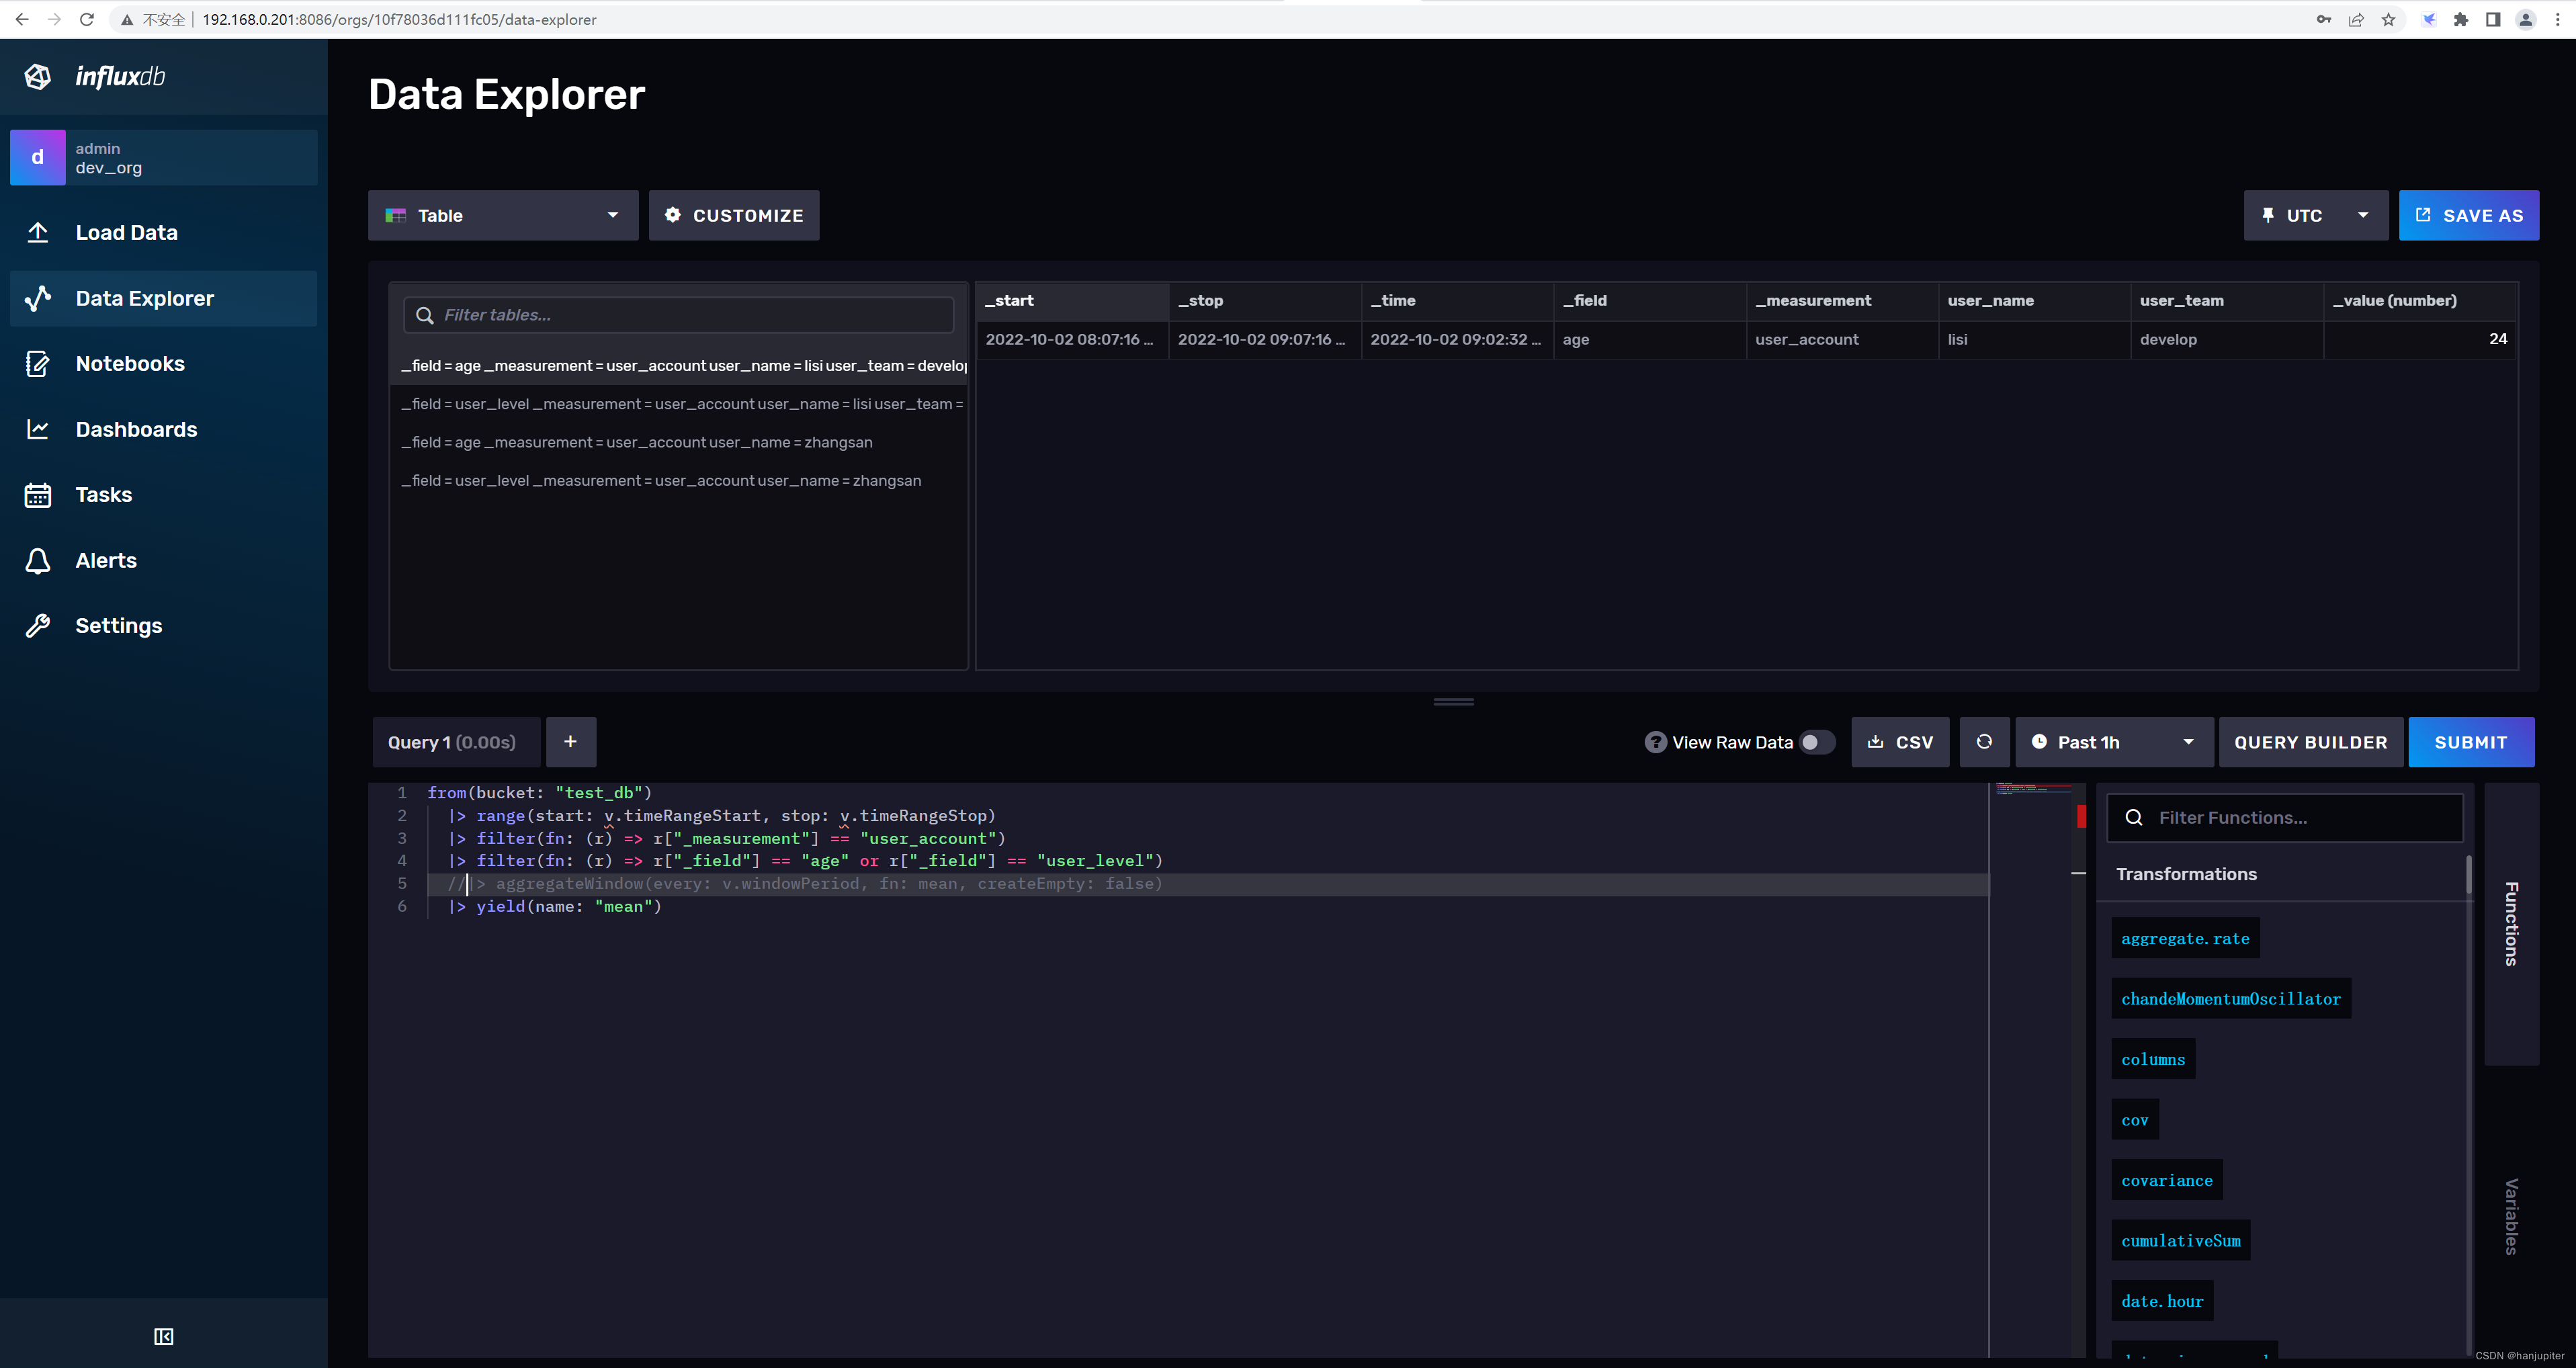Click the browser address bar URL

(399, 19)
